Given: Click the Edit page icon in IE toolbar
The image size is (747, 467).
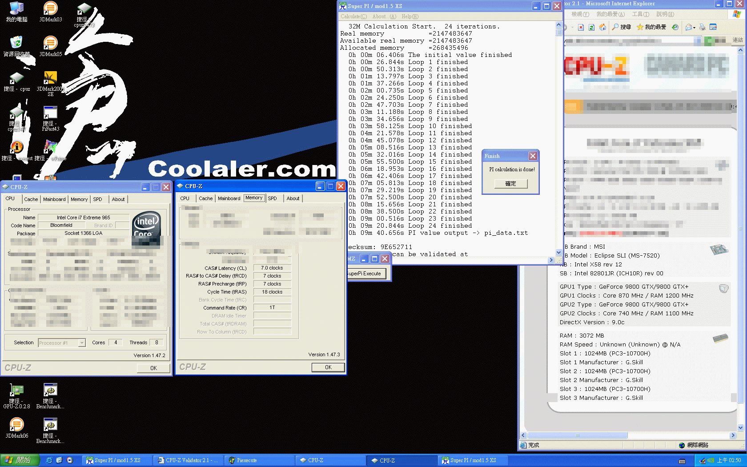Looking at the screenshot, I should click(713, 27).
